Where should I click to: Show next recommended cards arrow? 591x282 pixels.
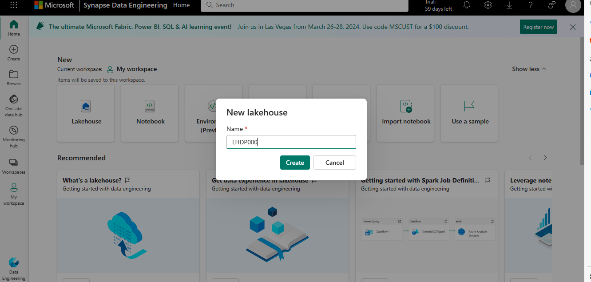coord(545,158)
